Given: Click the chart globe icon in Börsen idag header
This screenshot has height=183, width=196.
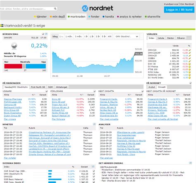Looking at the screenshot, I should [x=43, y=34].
